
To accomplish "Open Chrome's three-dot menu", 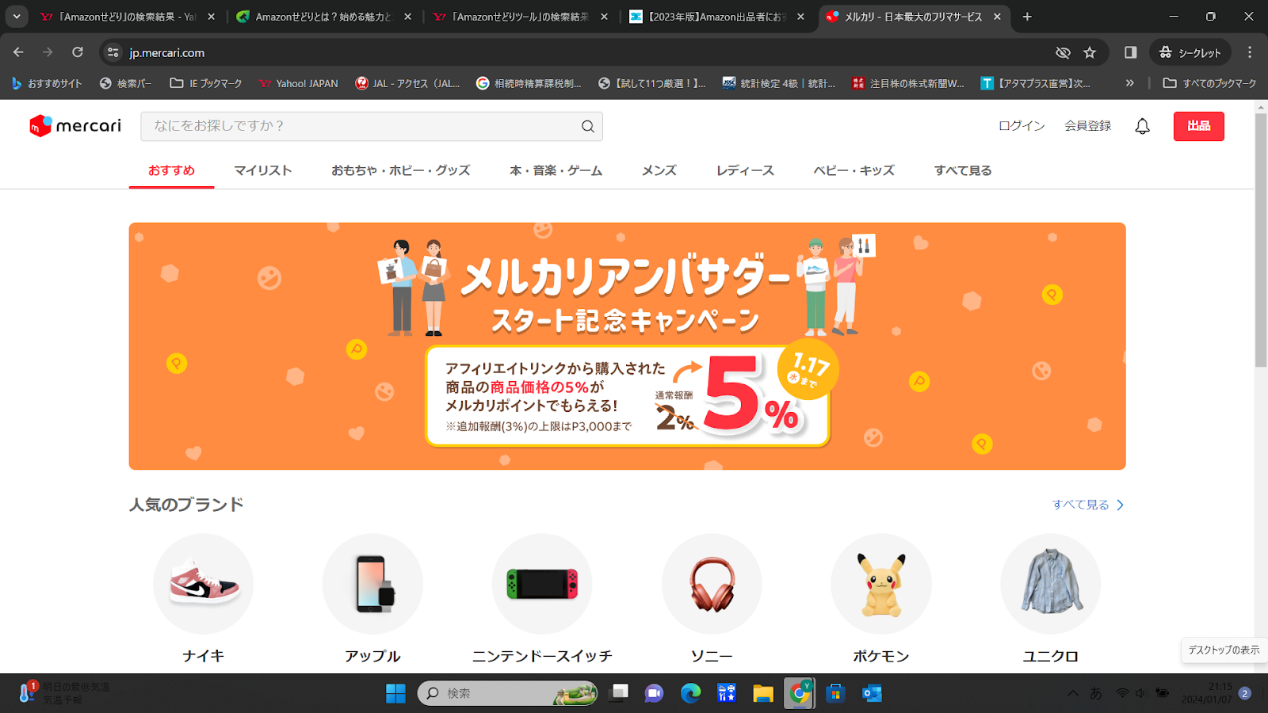I will pos(1250,52).
